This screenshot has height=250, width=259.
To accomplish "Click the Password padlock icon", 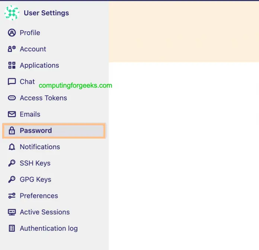I will (12, 131).
